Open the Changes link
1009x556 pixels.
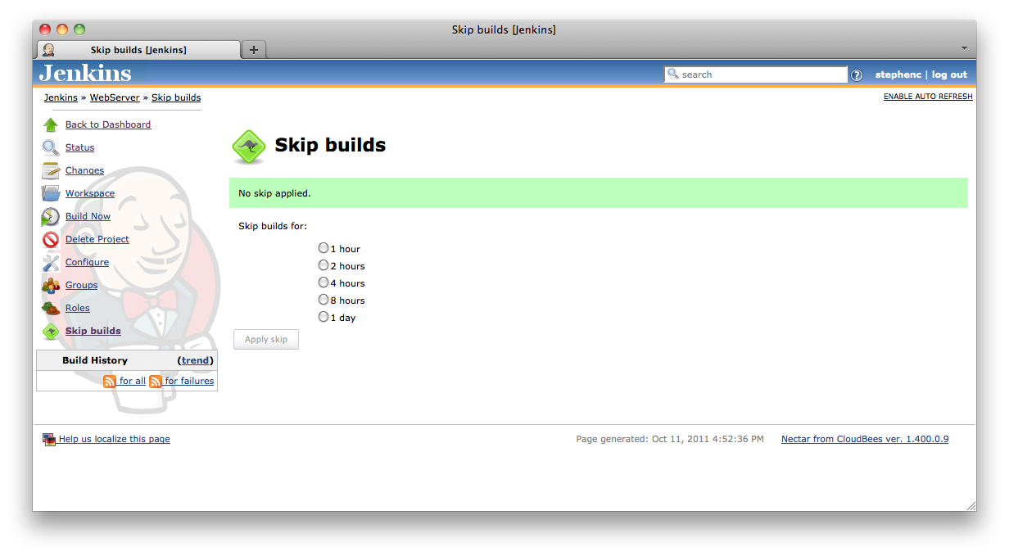pos(84,170)
